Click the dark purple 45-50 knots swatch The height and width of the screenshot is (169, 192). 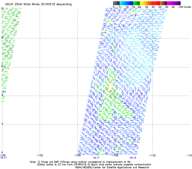[177, 3]
